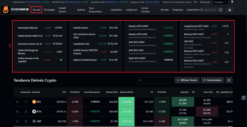247x127 pixels.
Task: Expand the Personnaliser options
Action: (x=213, y=80)
